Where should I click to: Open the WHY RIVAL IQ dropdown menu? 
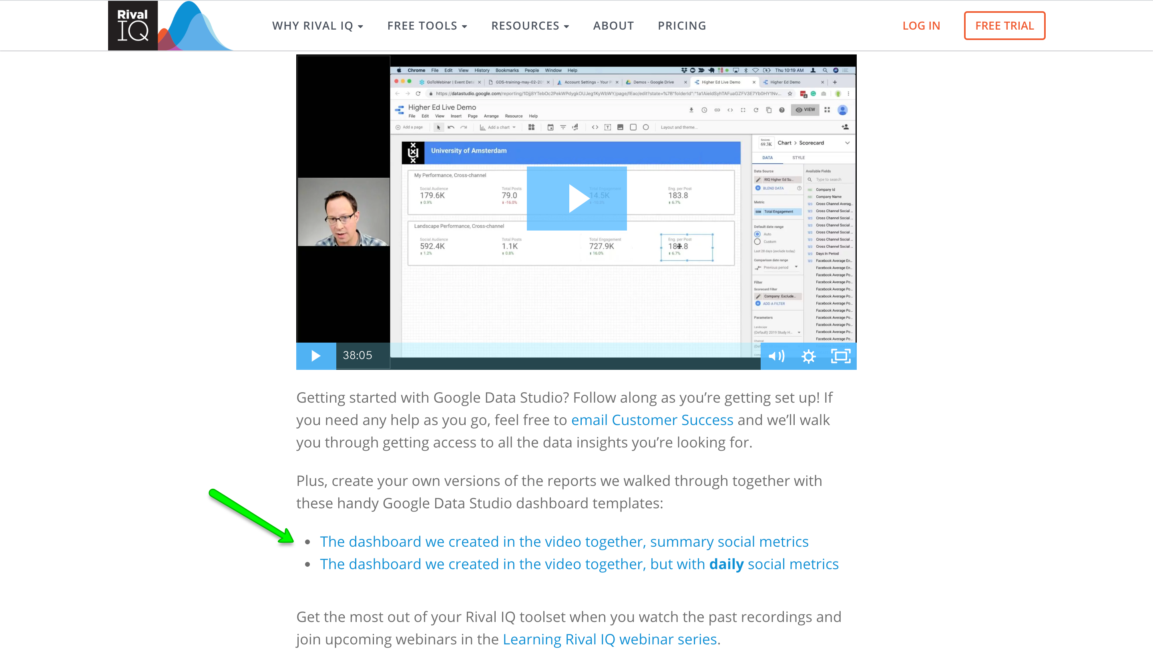point(317,26)
